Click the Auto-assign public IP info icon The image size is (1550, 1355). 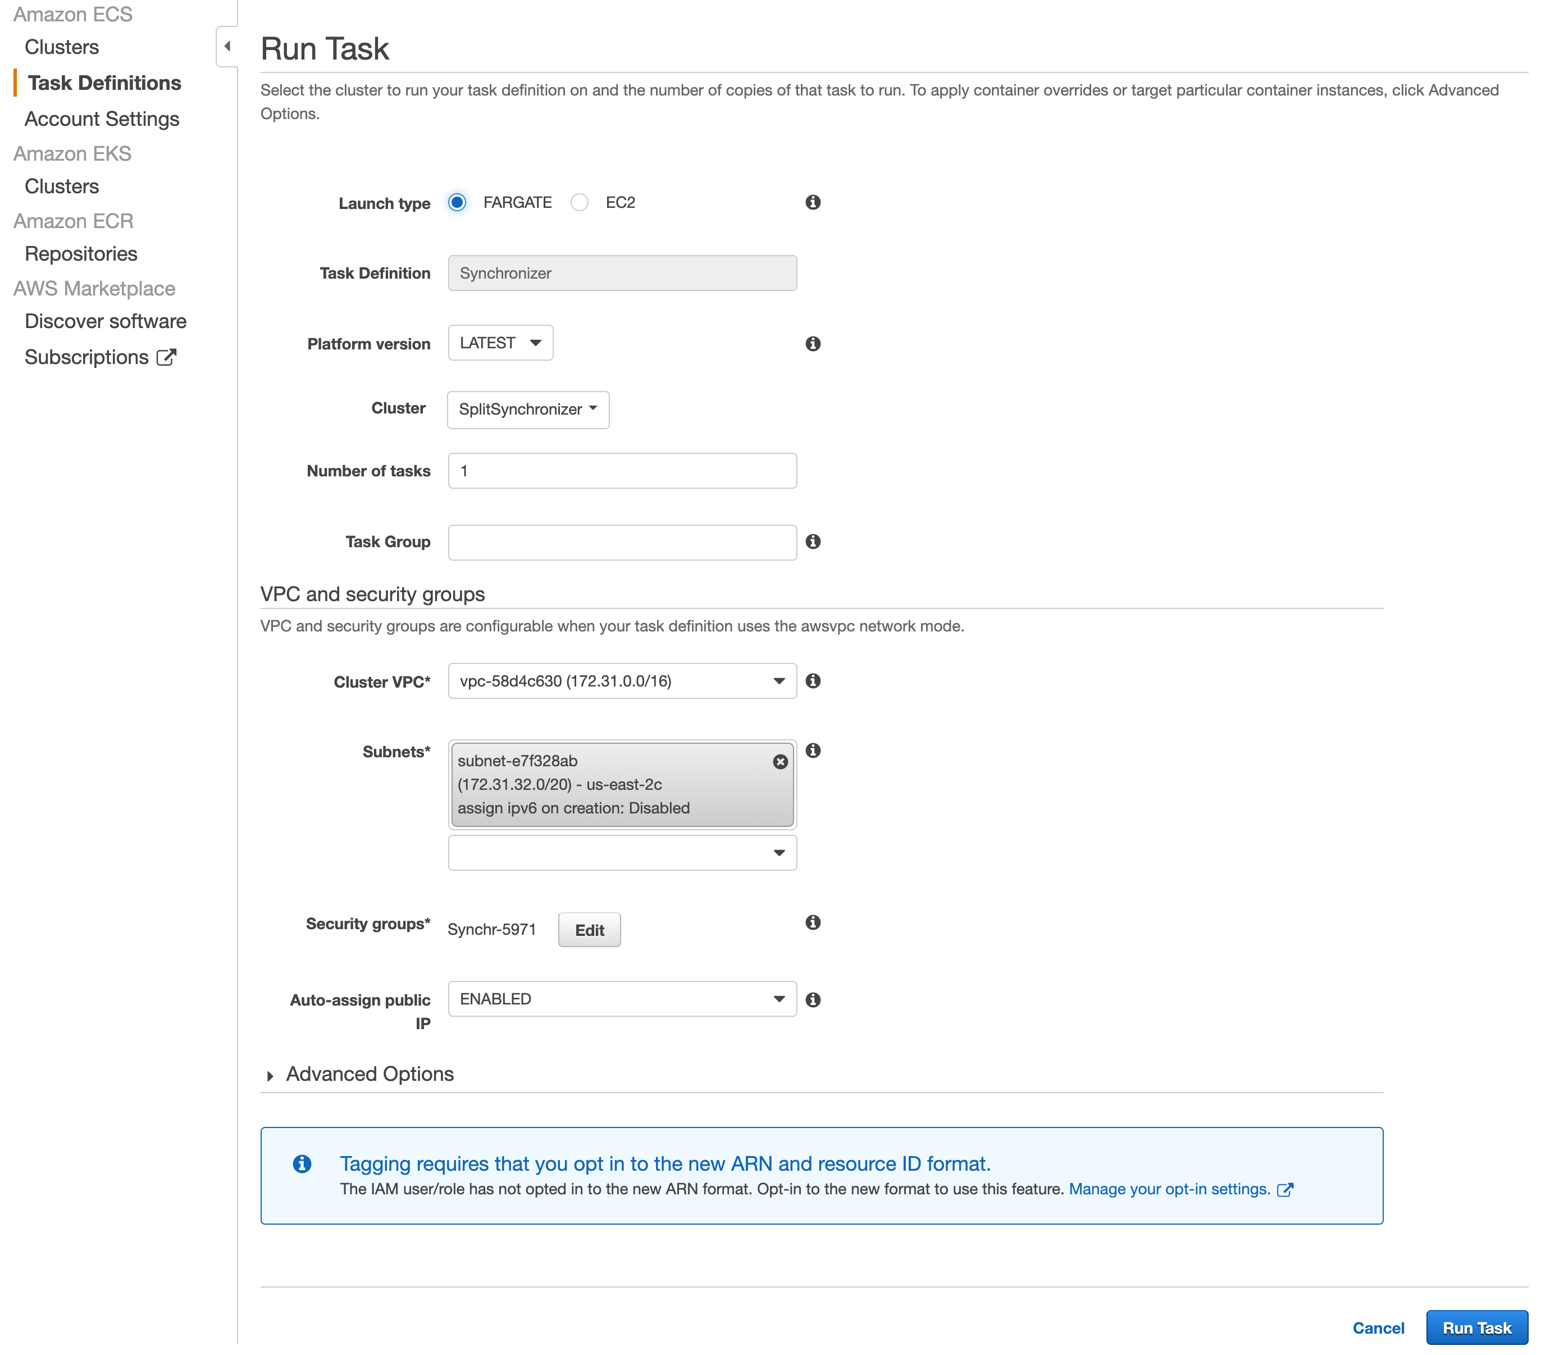813,999
